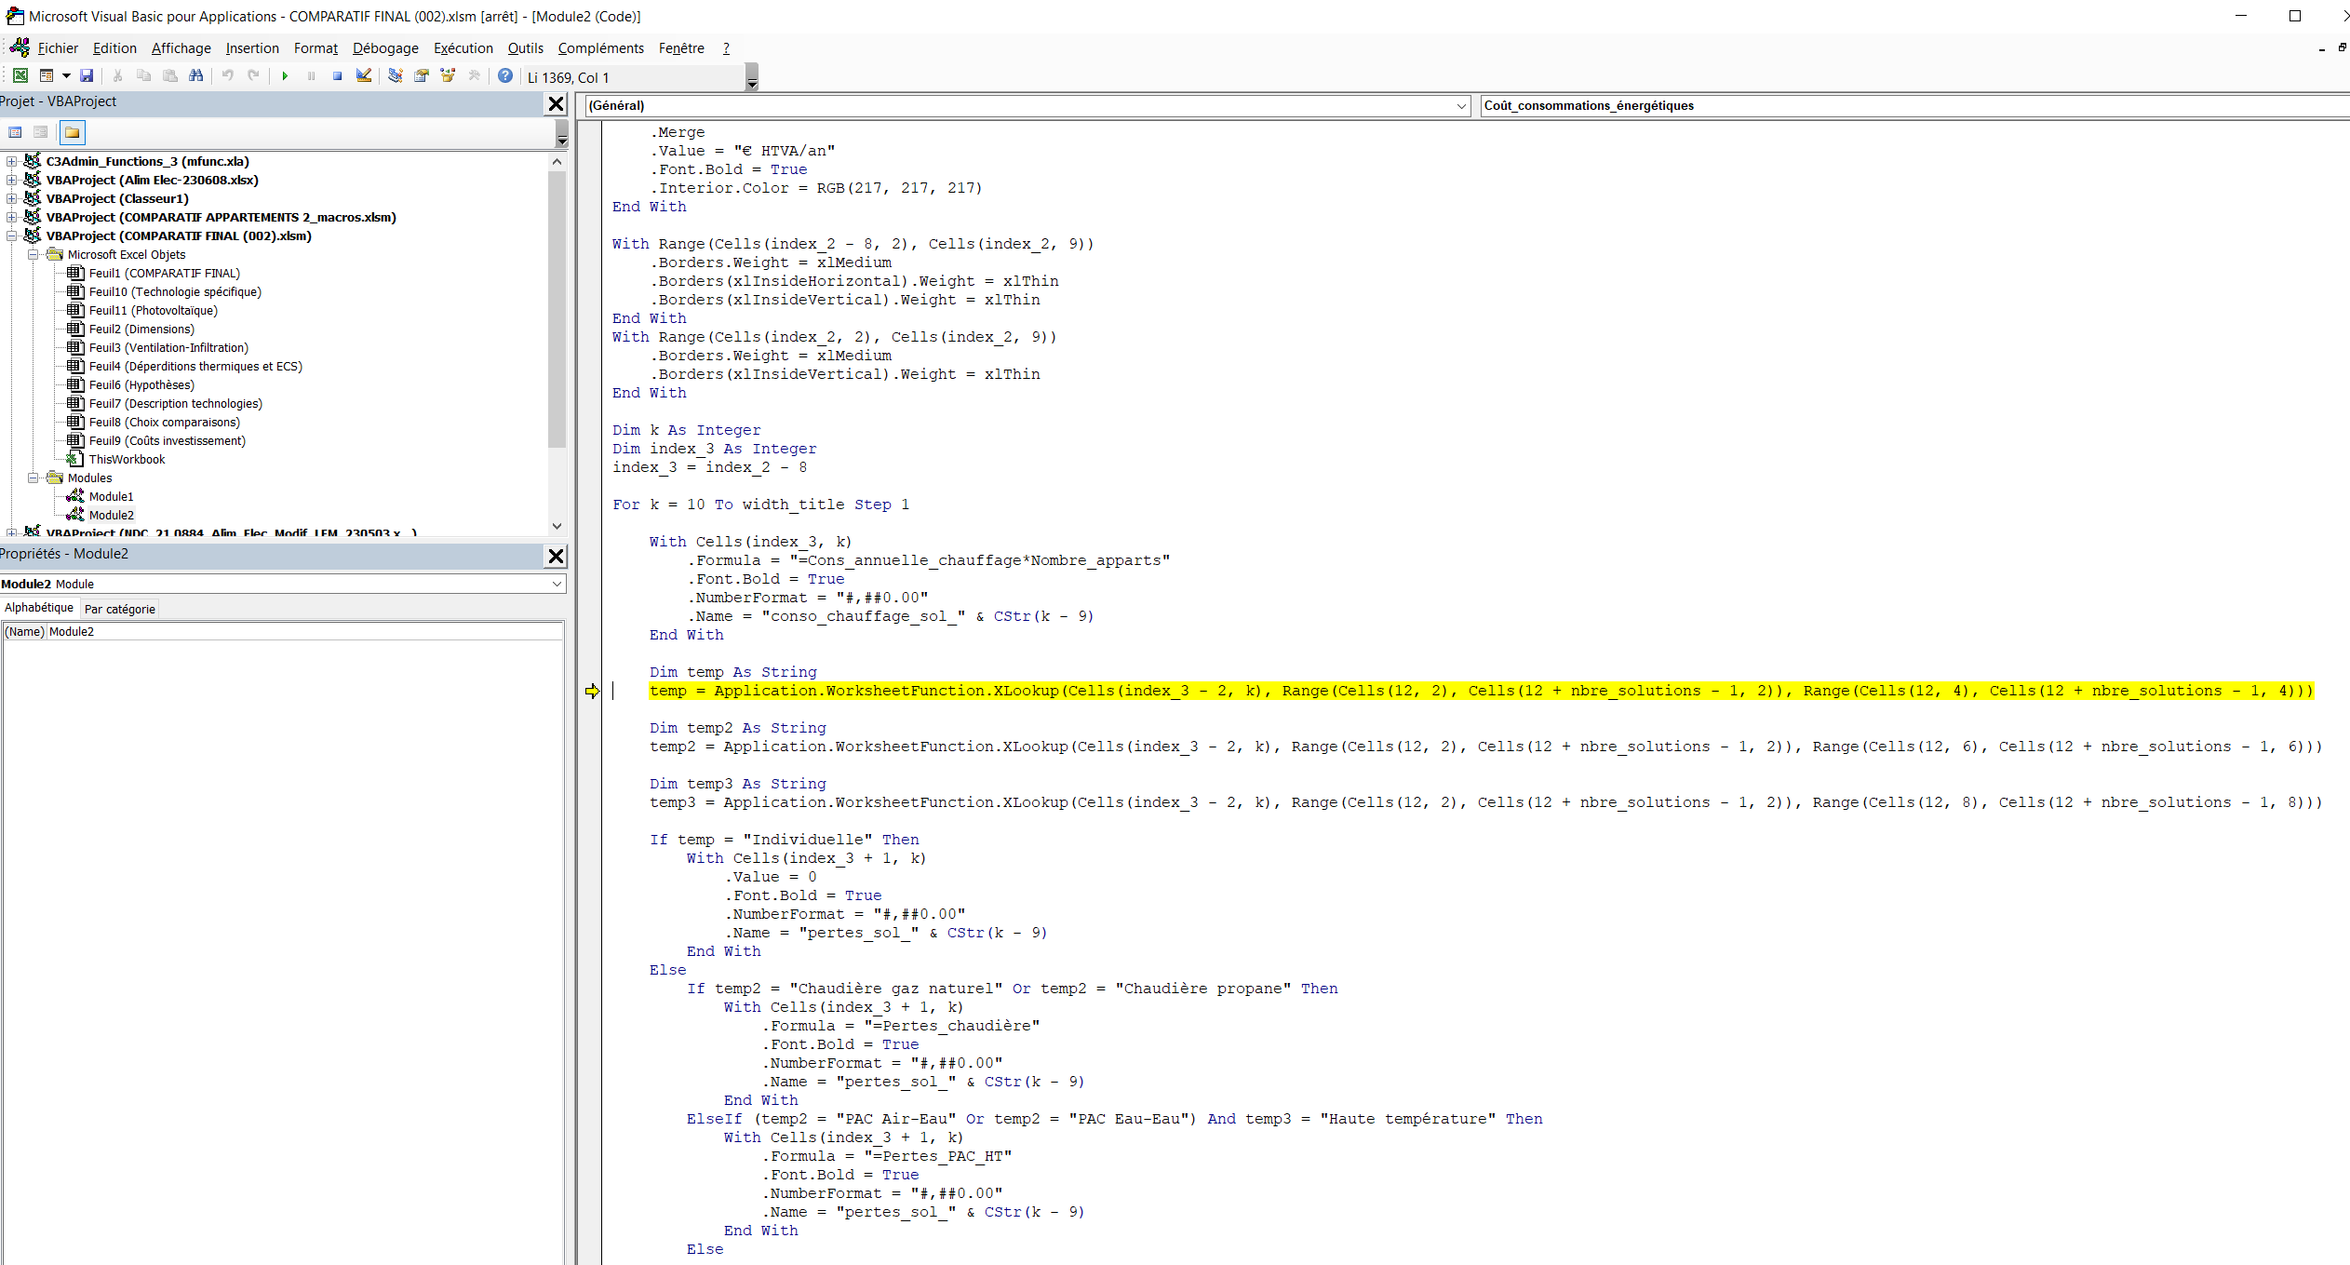Open the Débogage menu
Screen dimensions: 2350x1265
click(385, 48)
